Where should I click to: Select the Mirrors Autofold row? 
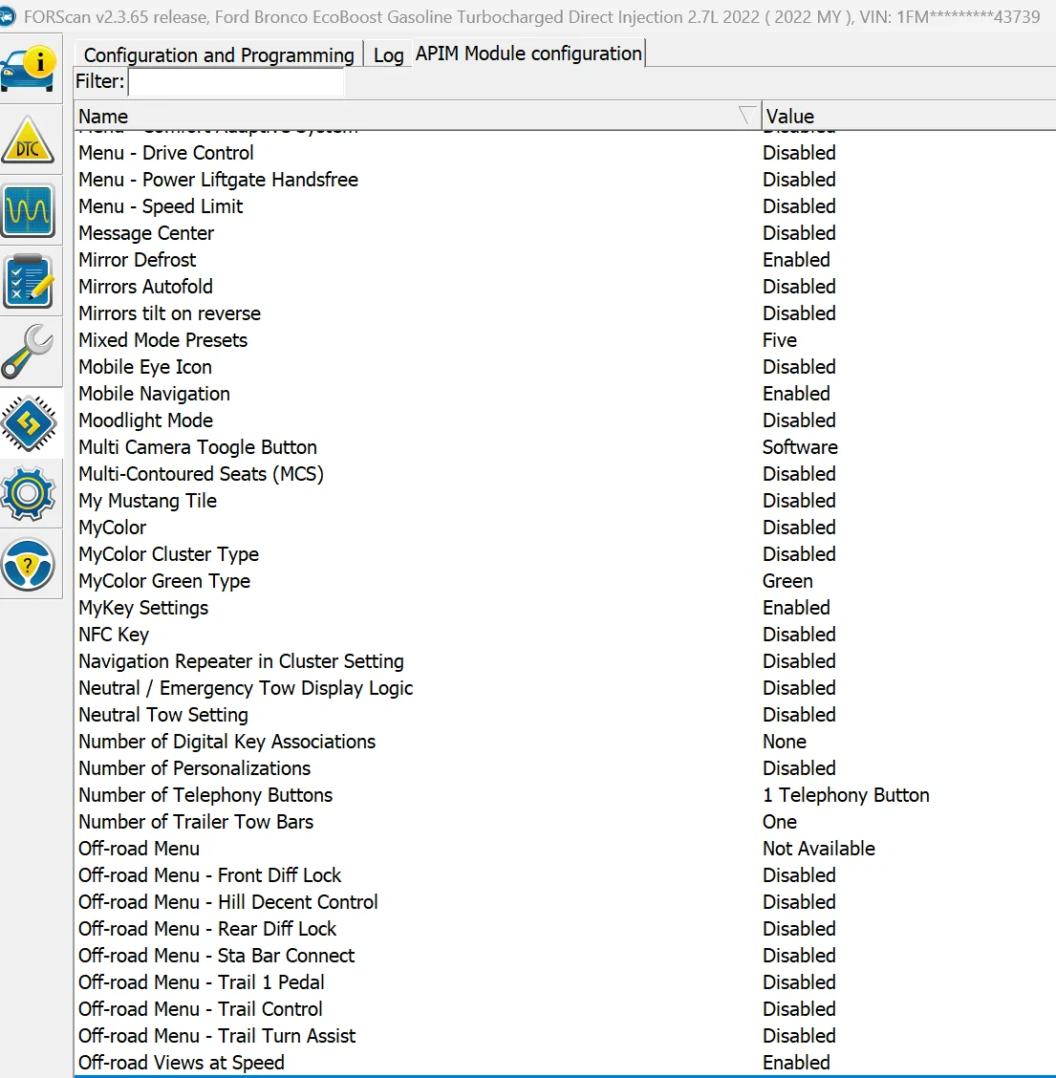tap(565, 287)
